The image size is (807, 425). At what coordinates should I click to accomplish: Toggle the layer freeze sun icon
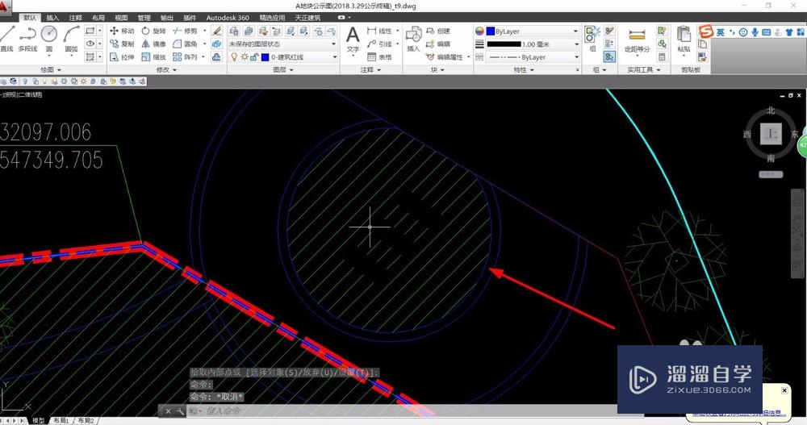point(244,57)
